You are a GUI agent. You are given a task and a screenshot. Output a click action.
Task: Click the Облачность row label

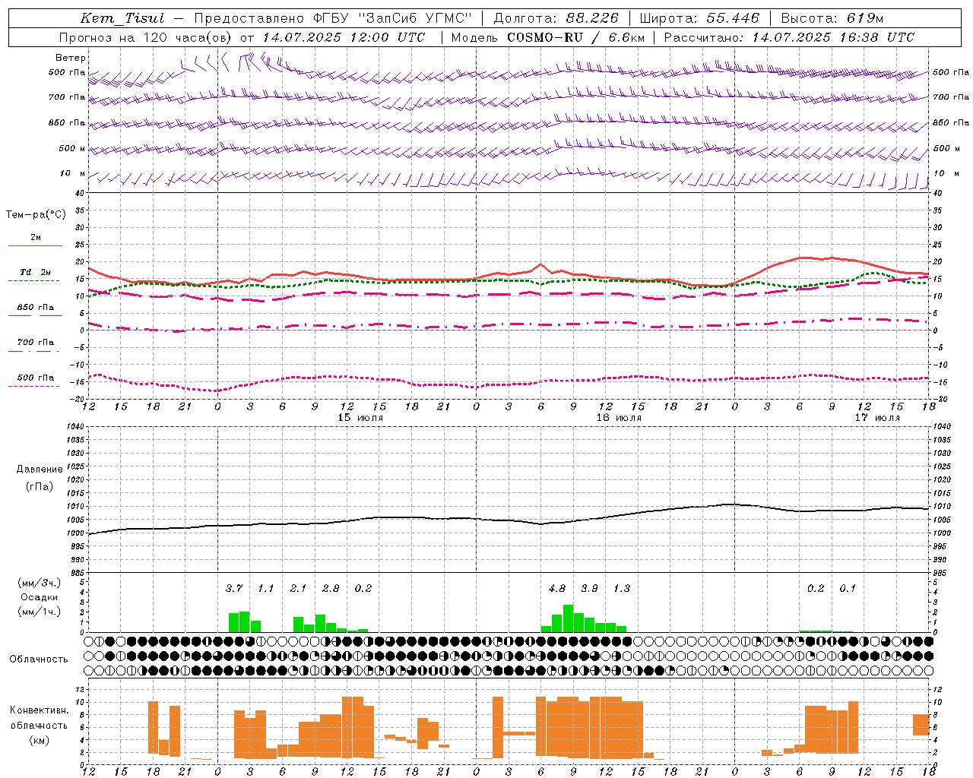[39, 659]
